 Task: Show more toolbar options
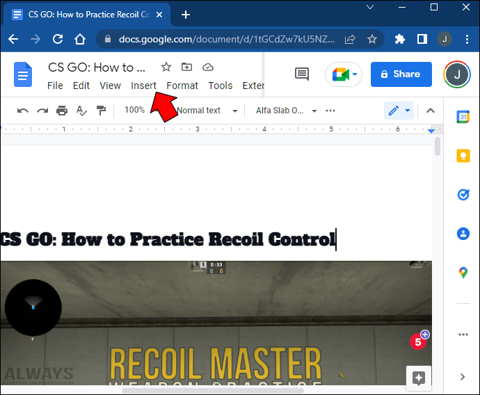pyautogui.click(x=330, y=111)
